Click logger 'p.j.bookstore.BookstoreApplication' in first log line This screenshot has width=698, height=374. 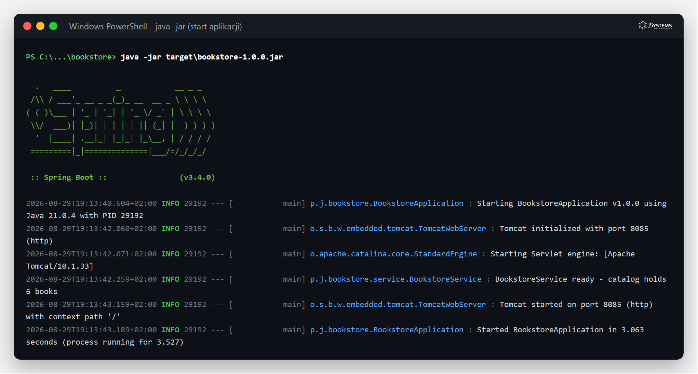pyautogui.click(x=387, y=203)
